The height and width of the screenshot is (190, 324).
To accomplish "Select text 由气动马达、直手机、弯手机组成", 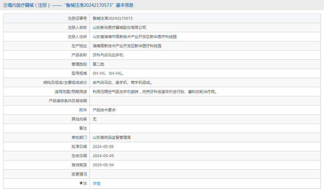I will (122, 82).
